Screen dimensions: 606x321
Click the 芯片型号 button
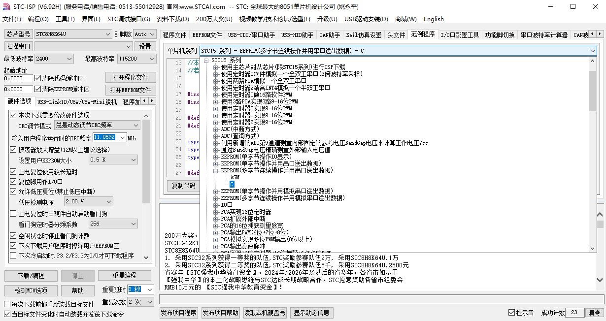[19, 34]
